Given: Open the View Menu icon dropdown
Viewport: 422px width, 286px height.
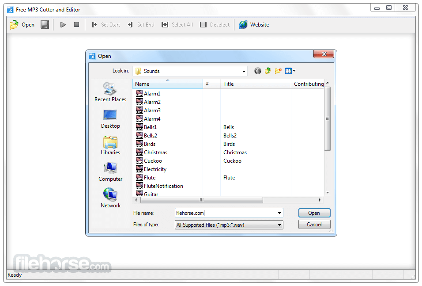Looking at the screenshot, I should click(290, 71).
